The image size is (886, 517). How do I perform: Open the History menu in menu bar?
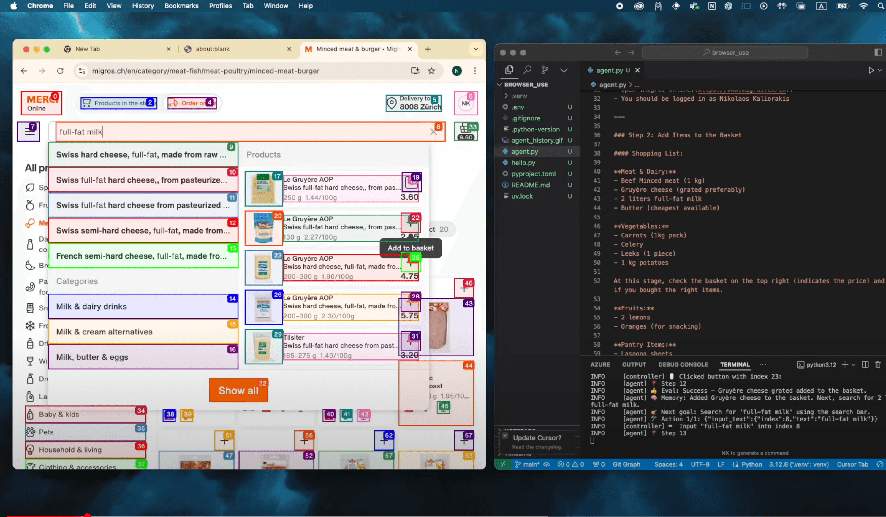[143, 6]
